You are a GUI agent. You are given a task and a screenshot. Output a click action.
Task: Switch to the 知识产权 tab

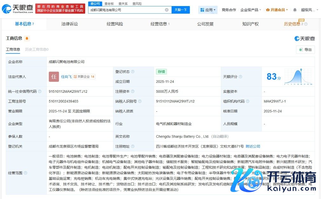(250, 24)
